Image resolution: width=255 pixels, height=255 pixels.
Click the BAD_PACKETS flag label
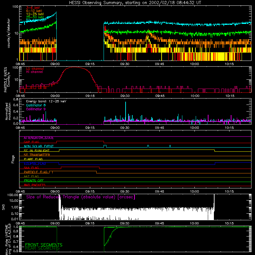pyautogui.click(x=35, y=185)
